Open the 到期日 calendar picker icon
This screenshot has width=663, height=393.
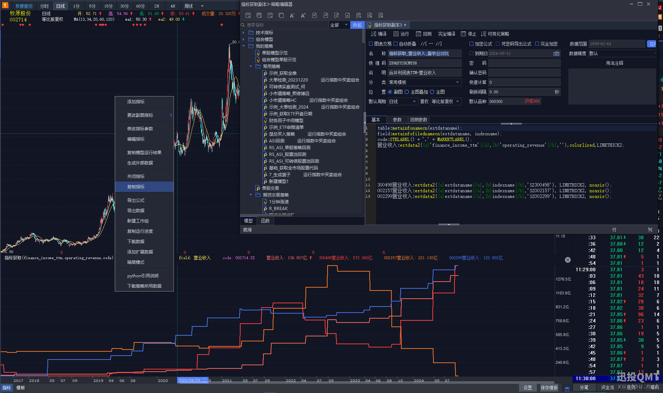[x=556, y=53]
